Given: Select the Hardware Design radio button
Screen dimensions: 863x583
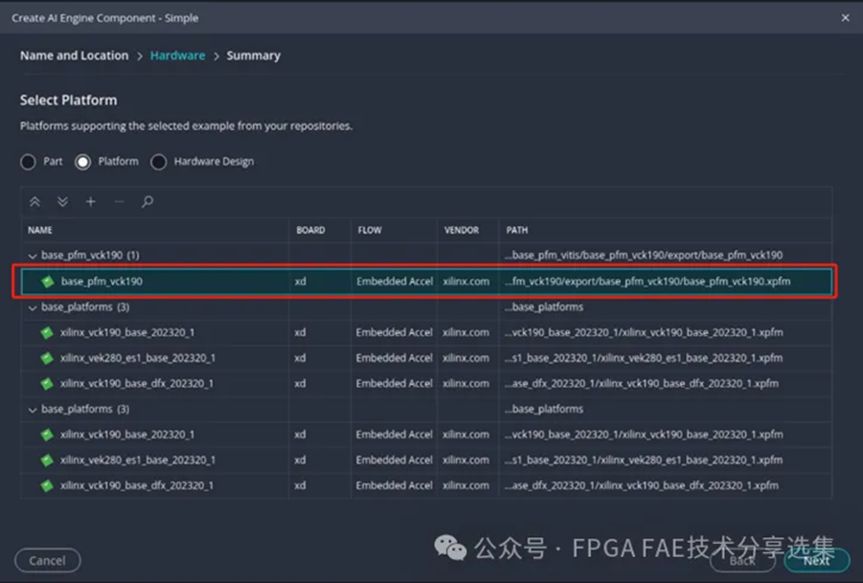Looking at the screenshot, I should [x=158, y=162].
